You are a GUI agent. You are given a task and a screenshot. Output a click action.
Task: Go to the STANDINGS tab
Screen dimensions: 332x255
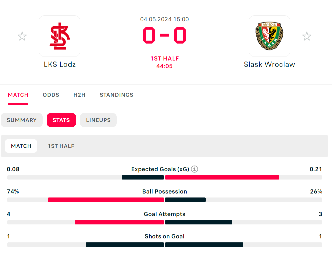[x=116, y=95]
